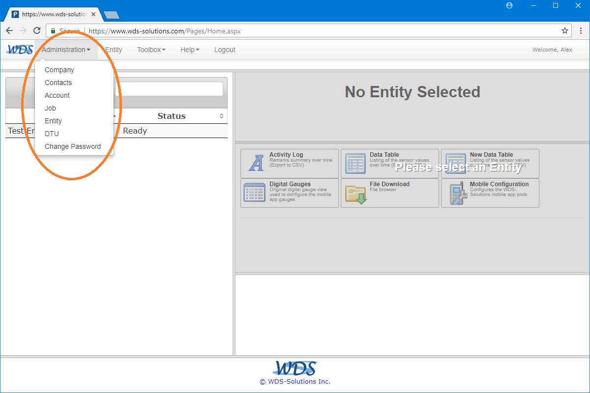Open the Chrome three-dot menu
This screenshot has height=393, width=590.
pyautogui.click(x=581, y=30)
